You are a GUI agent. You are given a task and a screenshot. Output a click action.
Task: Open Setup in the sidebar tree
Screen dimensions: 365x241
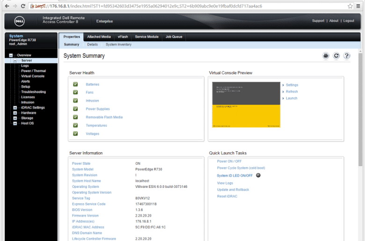[26, 87]
